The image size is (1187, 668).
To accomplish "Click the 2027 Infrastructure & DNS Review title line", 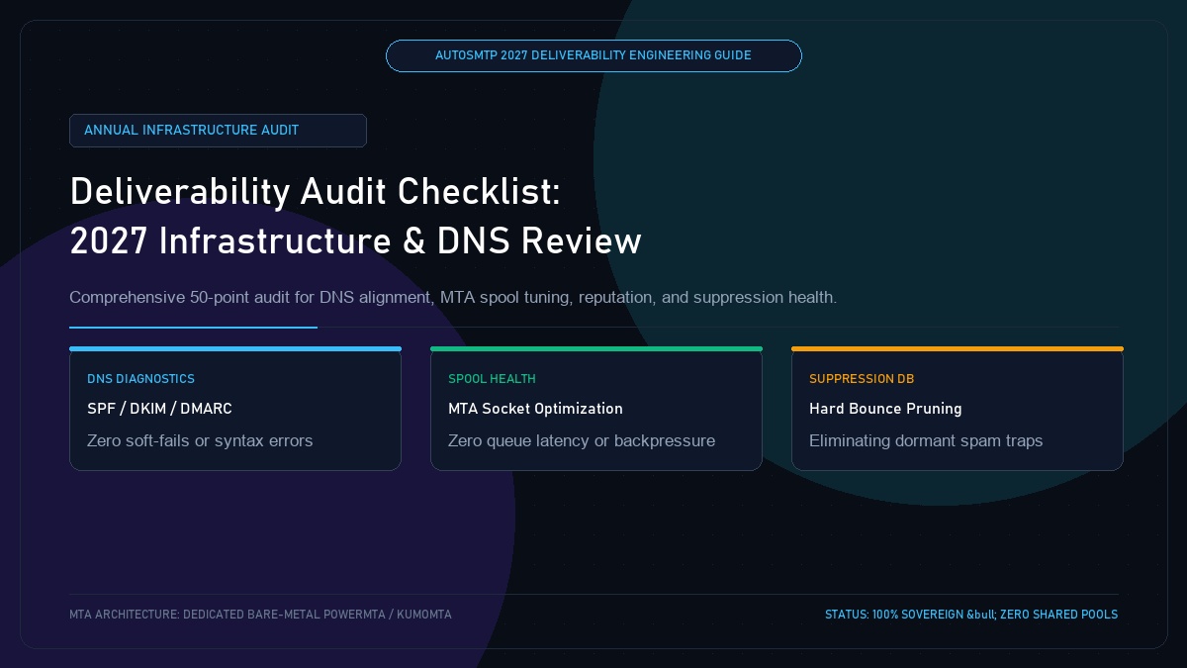I will tap(356, 241).
